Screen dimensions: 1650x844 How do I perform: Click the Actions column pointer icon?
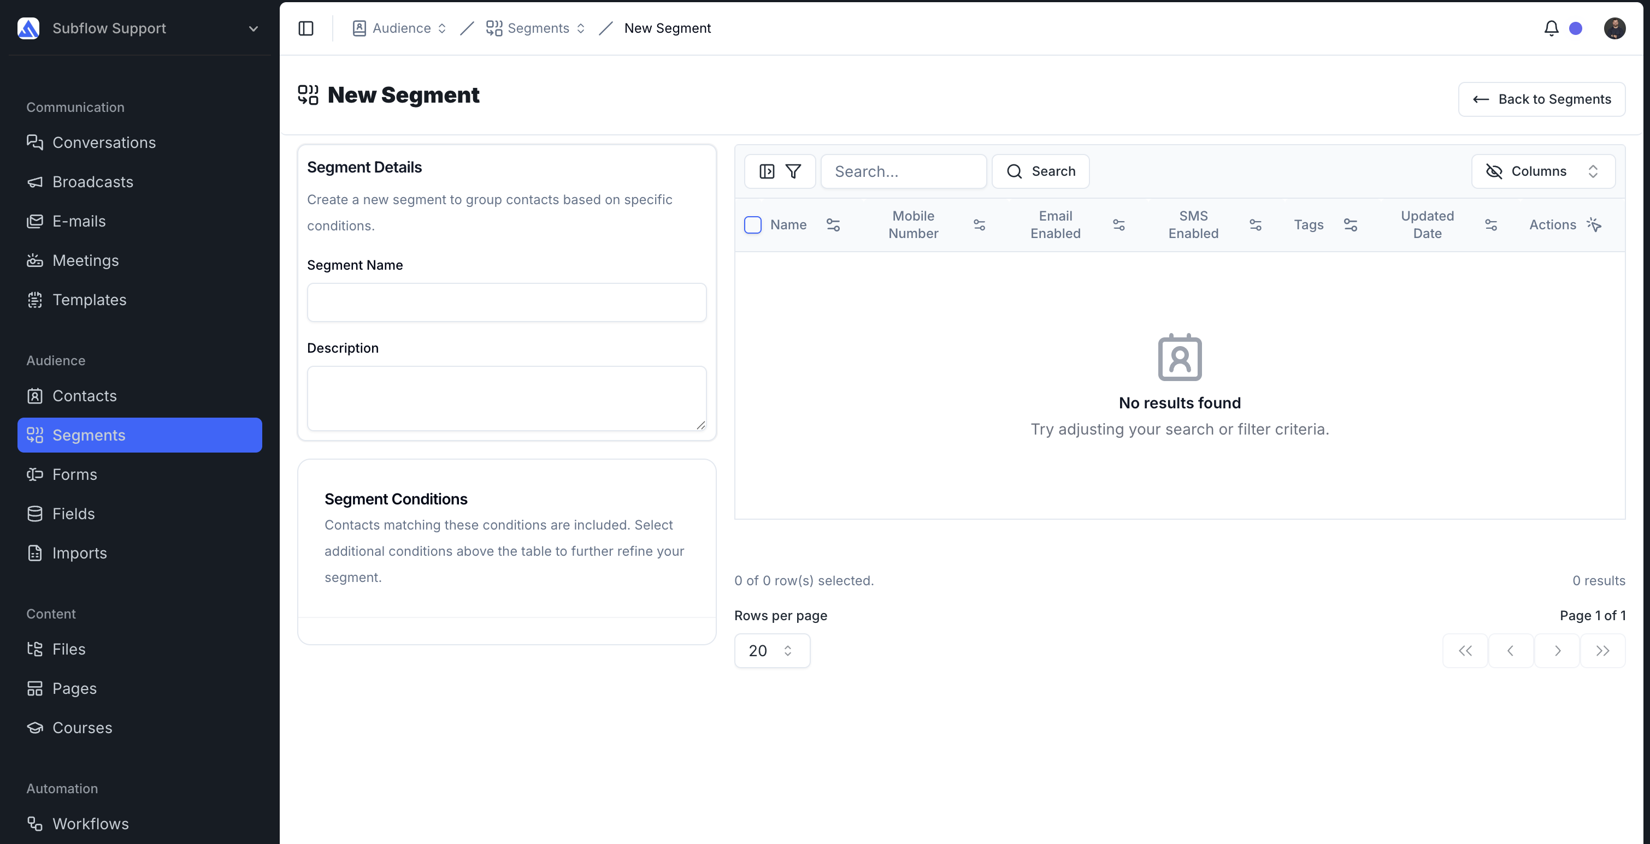coord(1594,224)
